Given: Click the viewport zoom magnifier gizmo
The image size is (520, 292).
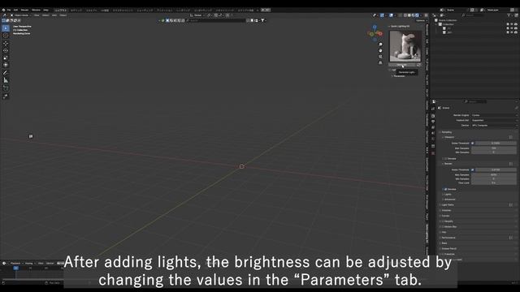Looking at the screenshot, I should [380, 45].
